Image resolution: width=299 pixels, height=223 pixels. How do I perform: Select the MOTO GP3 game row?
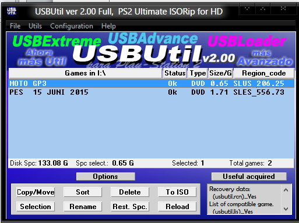[x=151, y=84]
